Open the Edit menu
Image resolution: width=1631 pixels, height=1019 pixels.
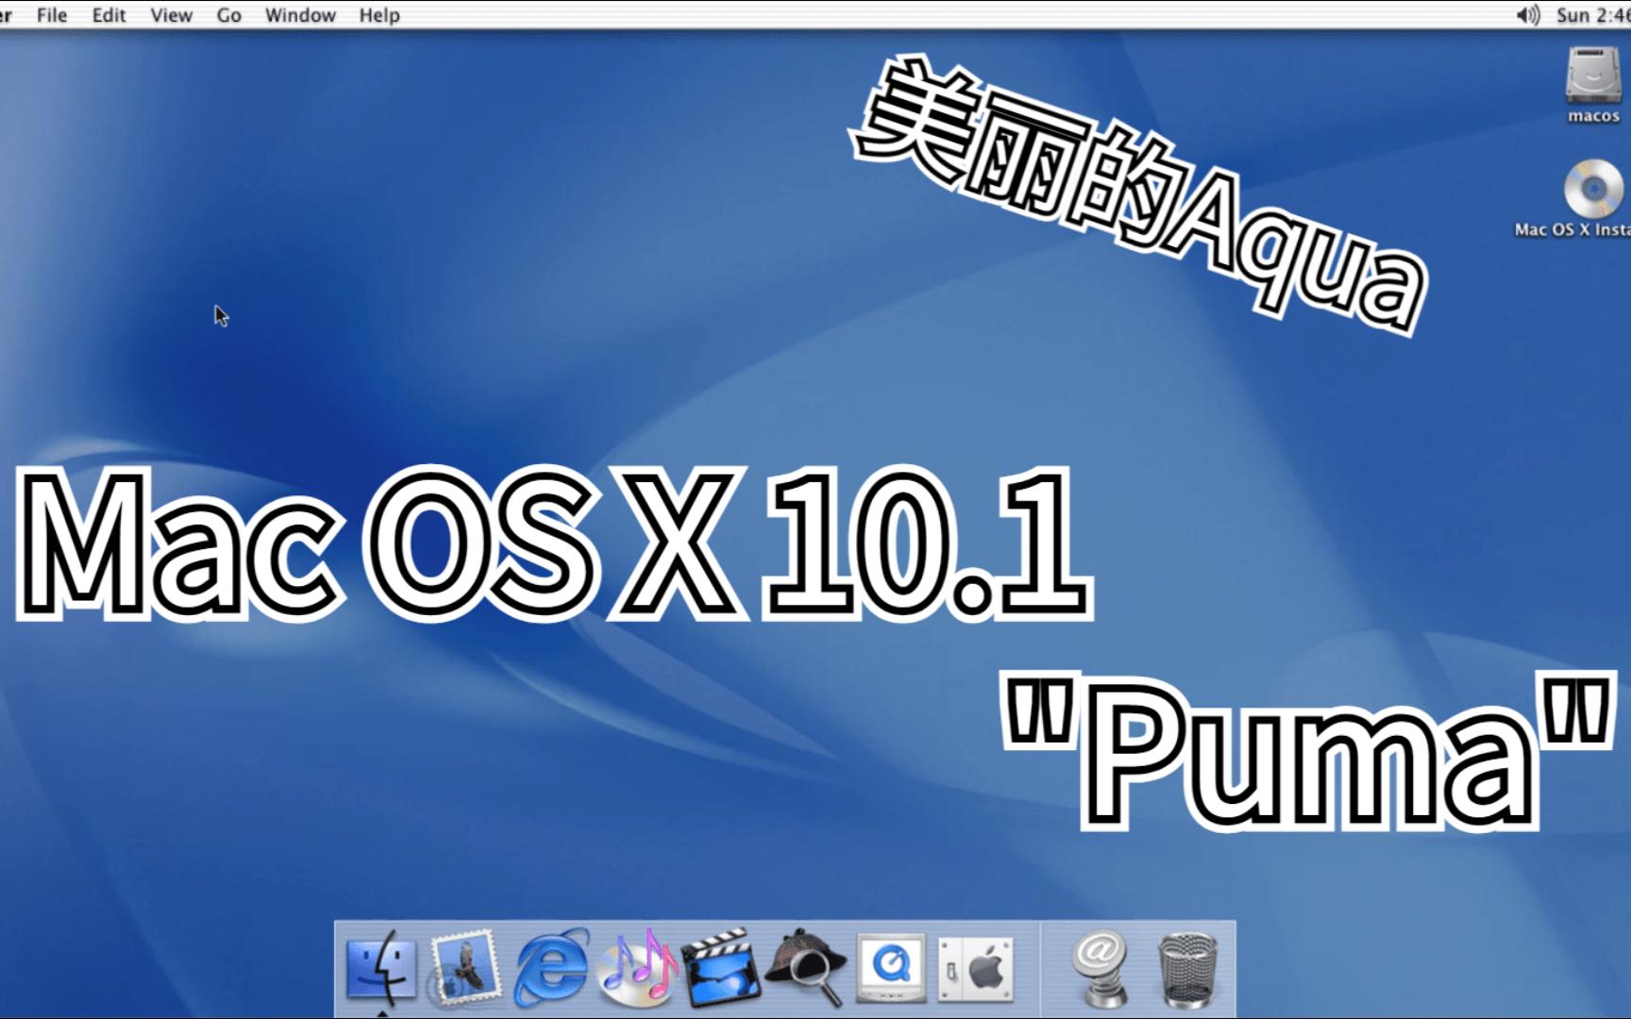tap(109, 15)
